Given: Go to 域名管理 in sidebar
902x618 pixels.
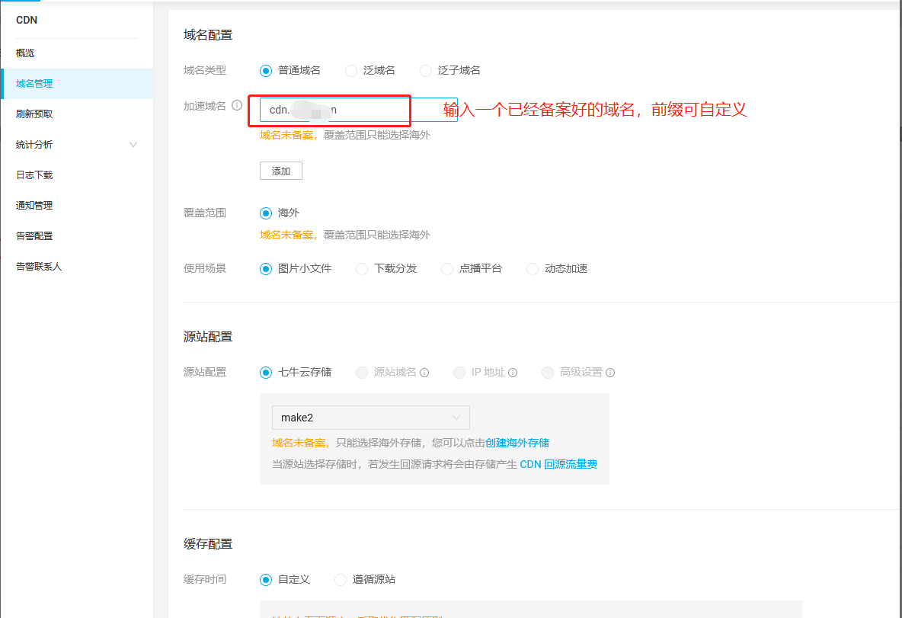Looking at the screenshot, I should coord(77,83).
